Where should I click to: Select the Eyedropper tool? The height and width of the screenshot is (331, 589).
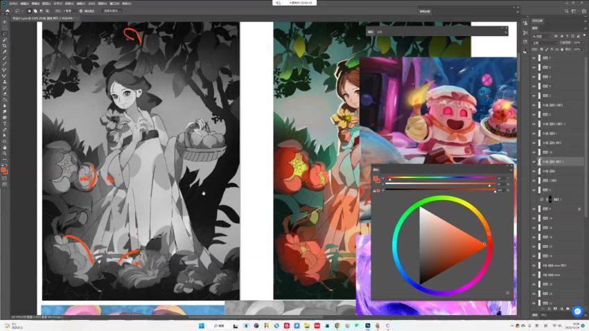5,52
